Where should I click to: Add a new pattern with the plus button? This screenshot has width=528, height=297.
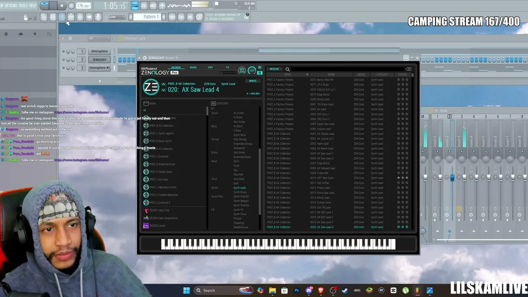tap(165, 17)
